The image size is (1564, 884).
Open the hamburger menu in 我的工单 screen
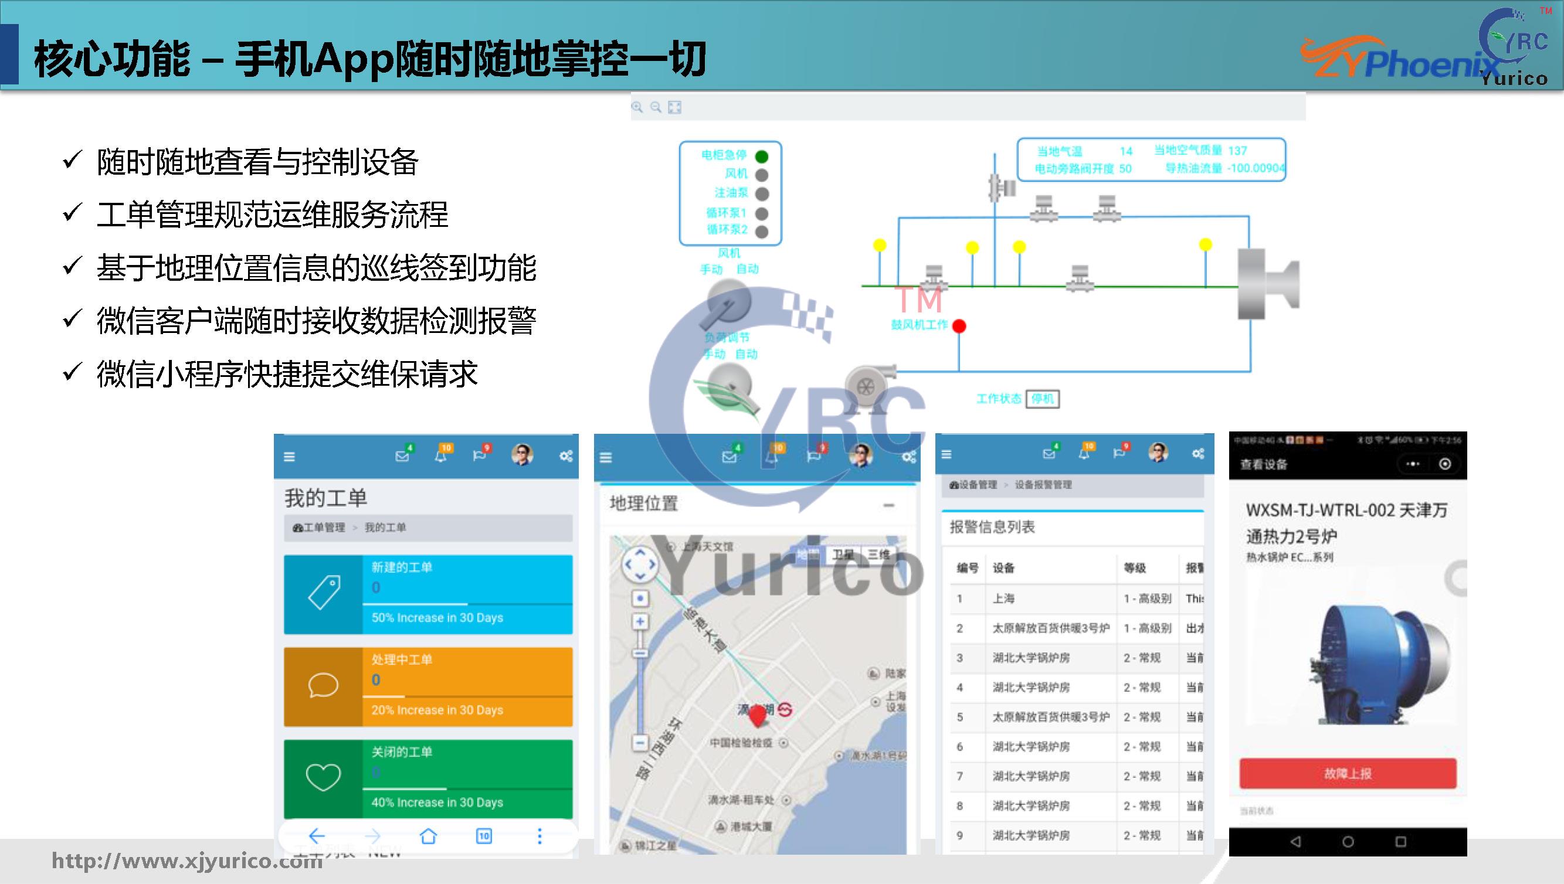[290, 457]
